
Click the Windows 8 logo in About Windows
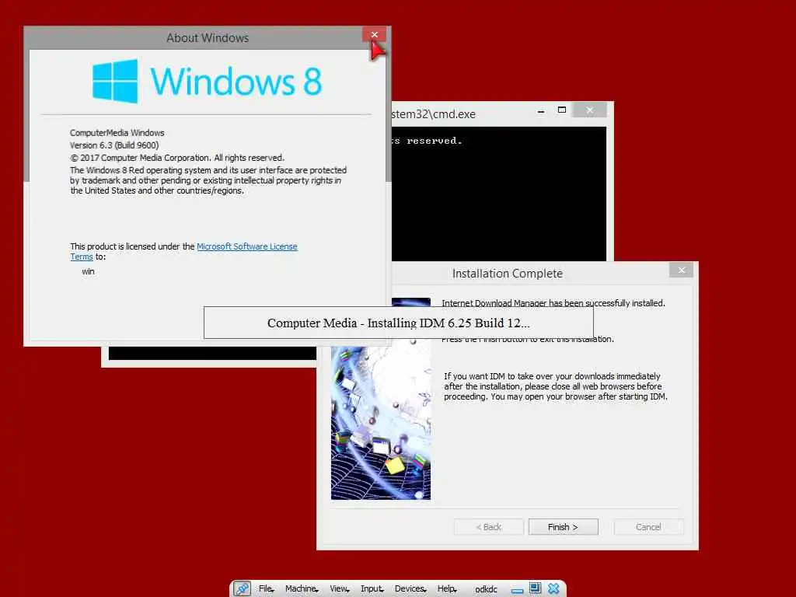click(207, 81)
